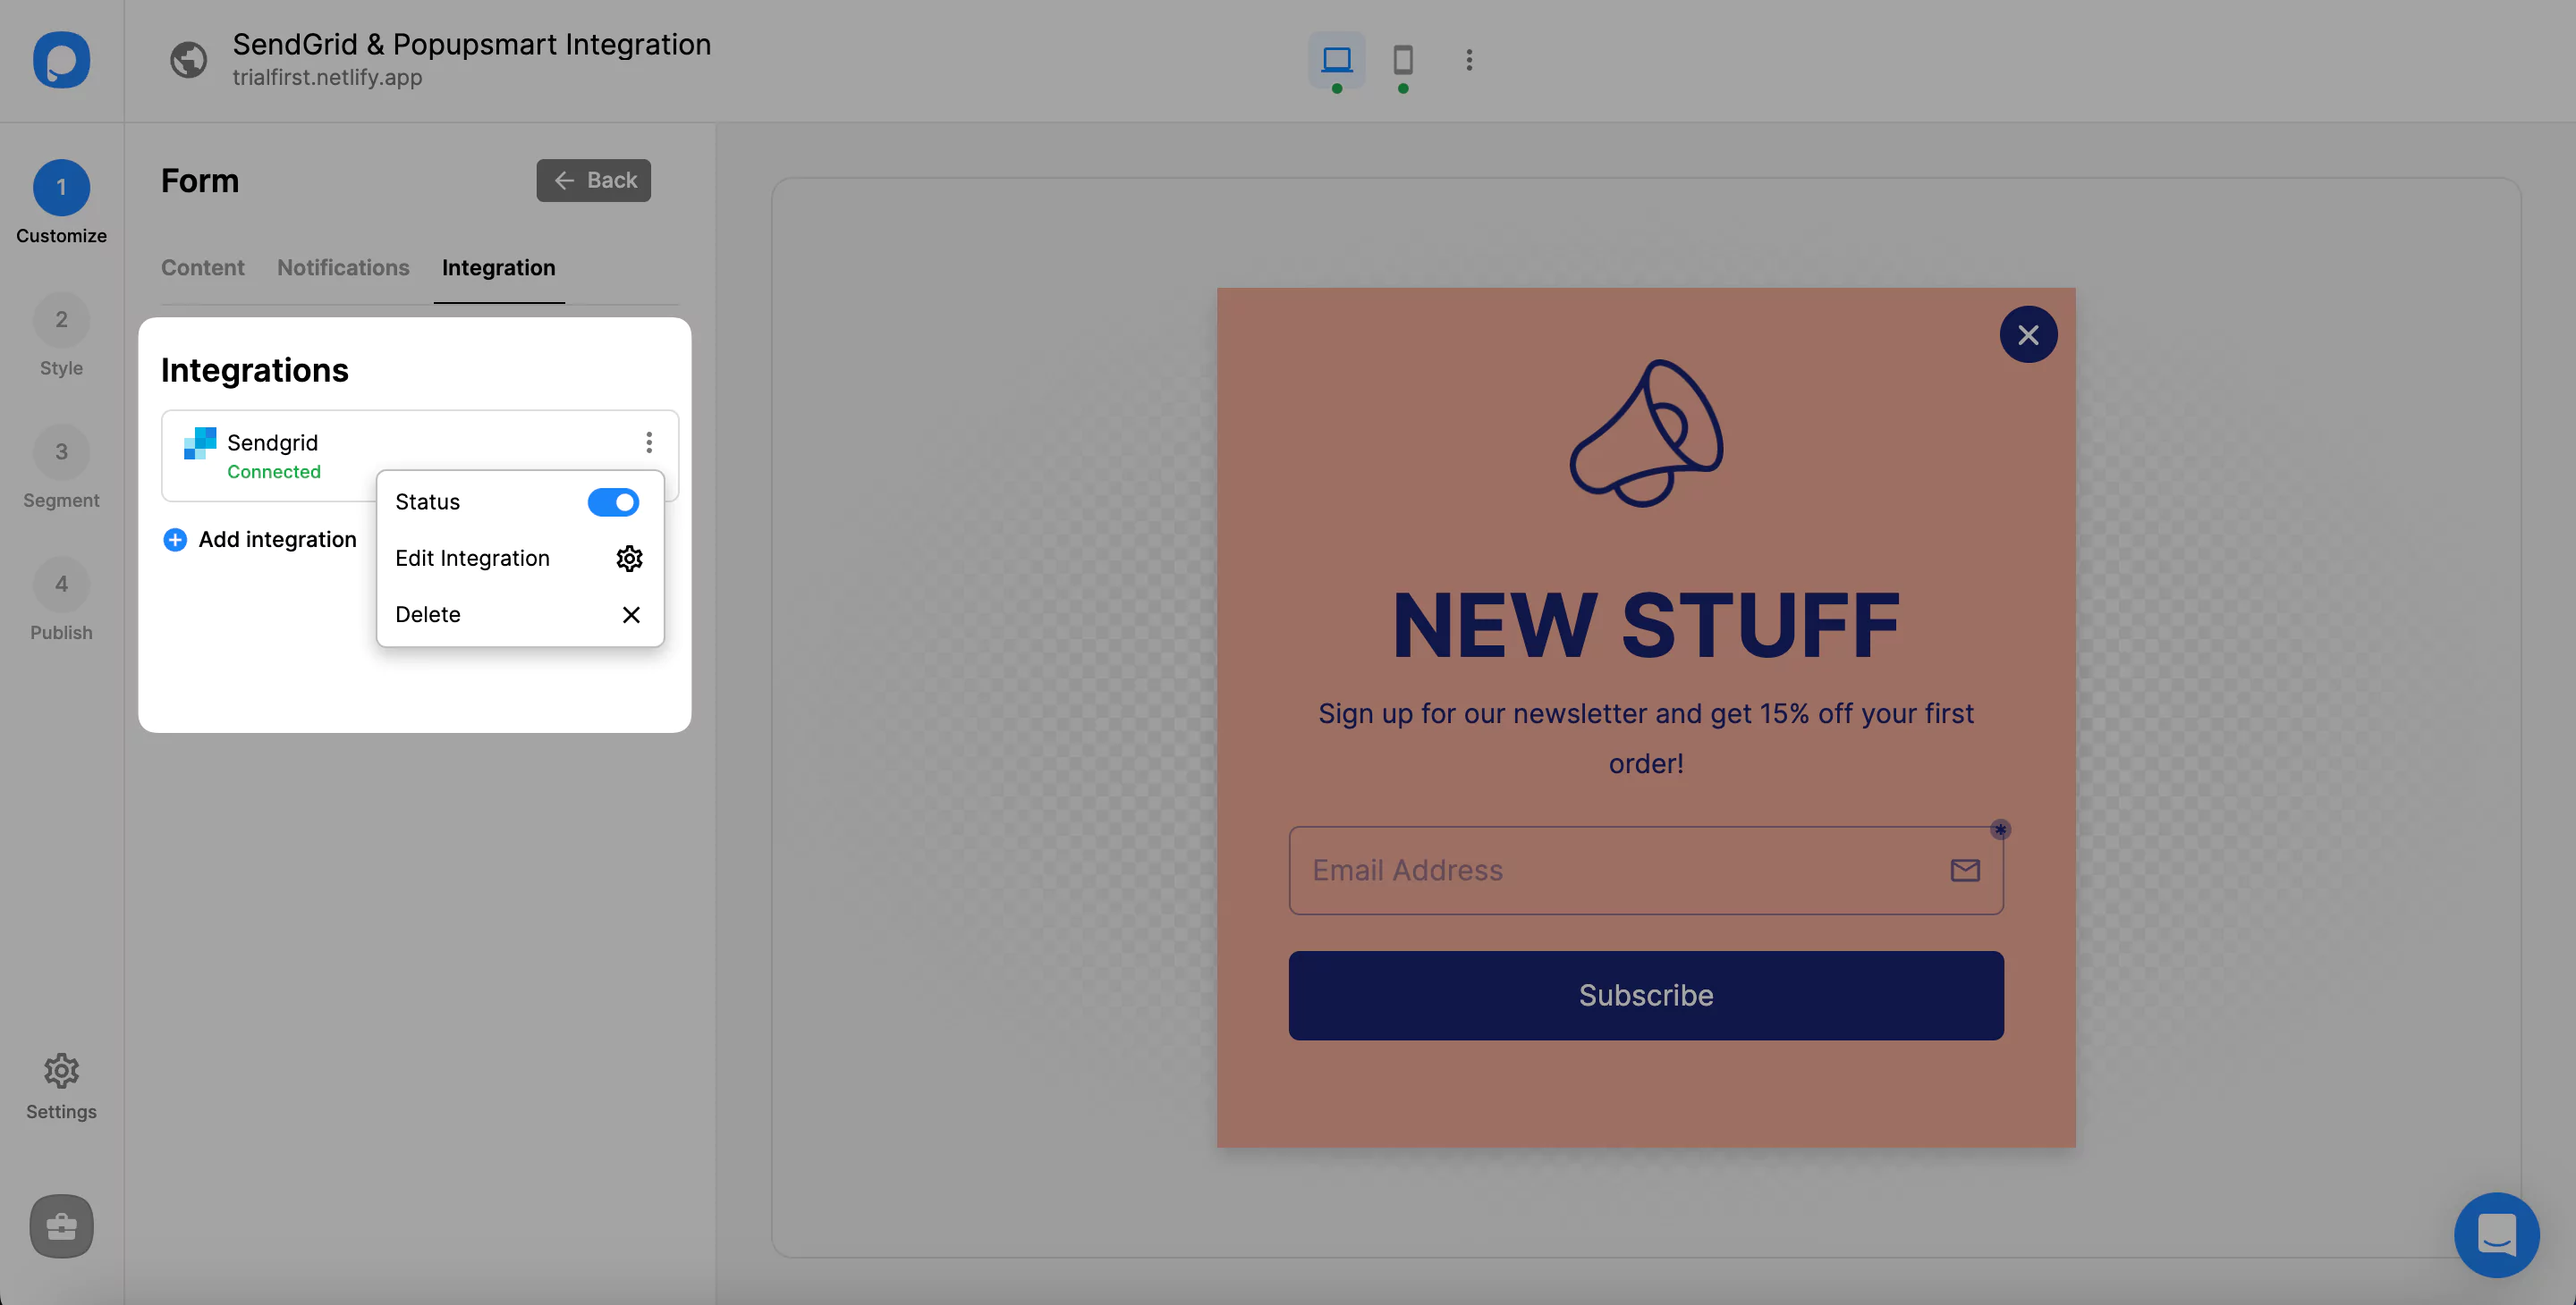Select the Integration tab
Screen dimensions: 2576x1305
(x=498, y=268)
